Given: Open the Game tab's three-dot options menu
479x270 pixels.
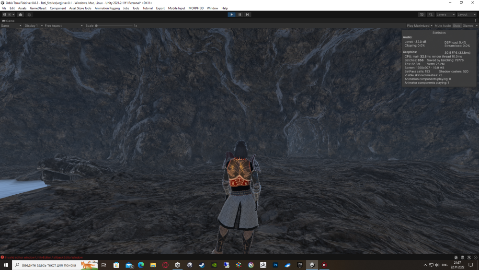Looking at the screenshot, I should [475, 21].
